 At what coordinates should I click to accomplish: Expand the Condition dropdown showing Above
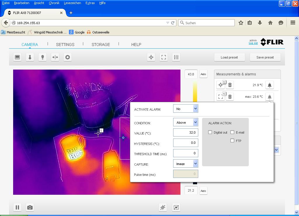[186, 123]
